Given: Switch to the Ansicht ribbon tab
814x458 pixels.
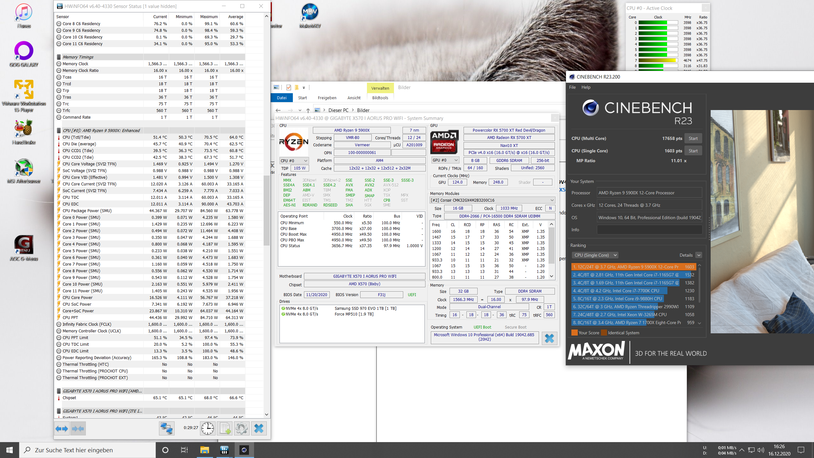Looking at the screenshot, I should (354, 98).
